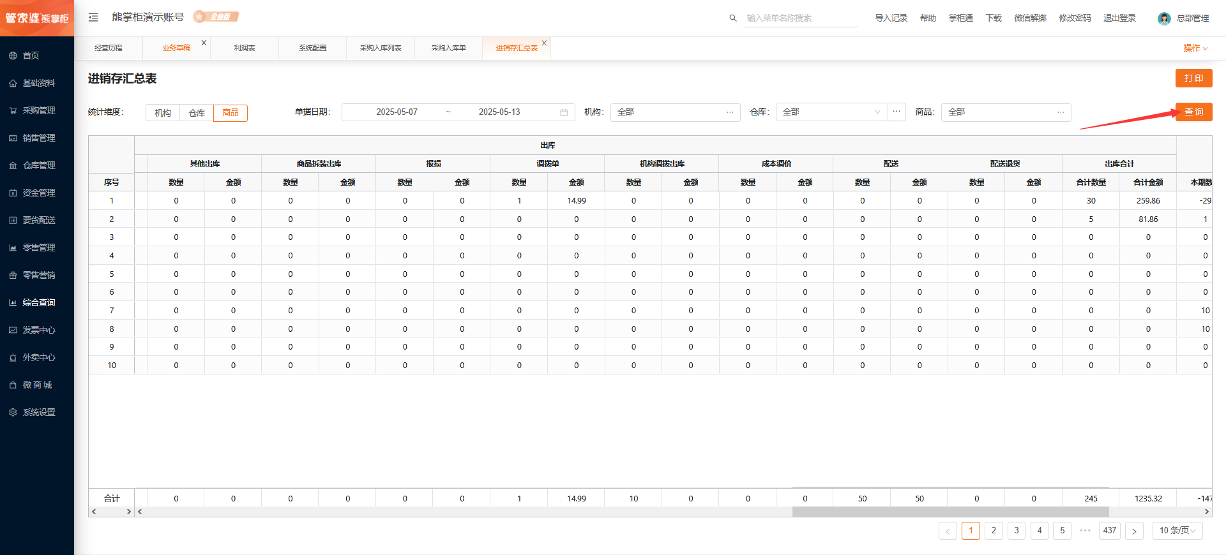Click the 微商城 bag icon
Screen dimensions: 1226x555
13,385
